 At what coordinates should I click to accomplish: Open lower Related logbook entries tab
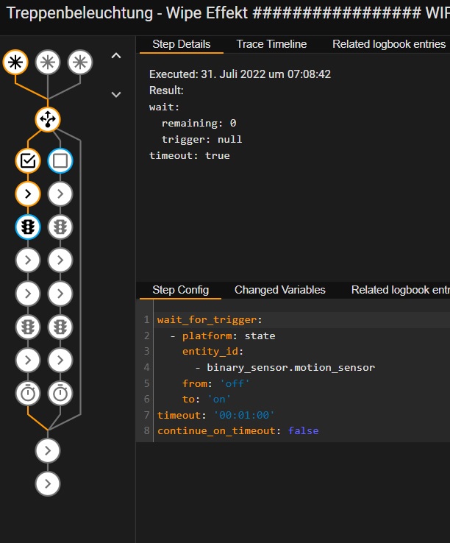pyautogui.click(x=401, y=290)
